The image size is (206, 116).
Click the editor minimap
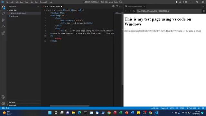click(x=118, y=13)
